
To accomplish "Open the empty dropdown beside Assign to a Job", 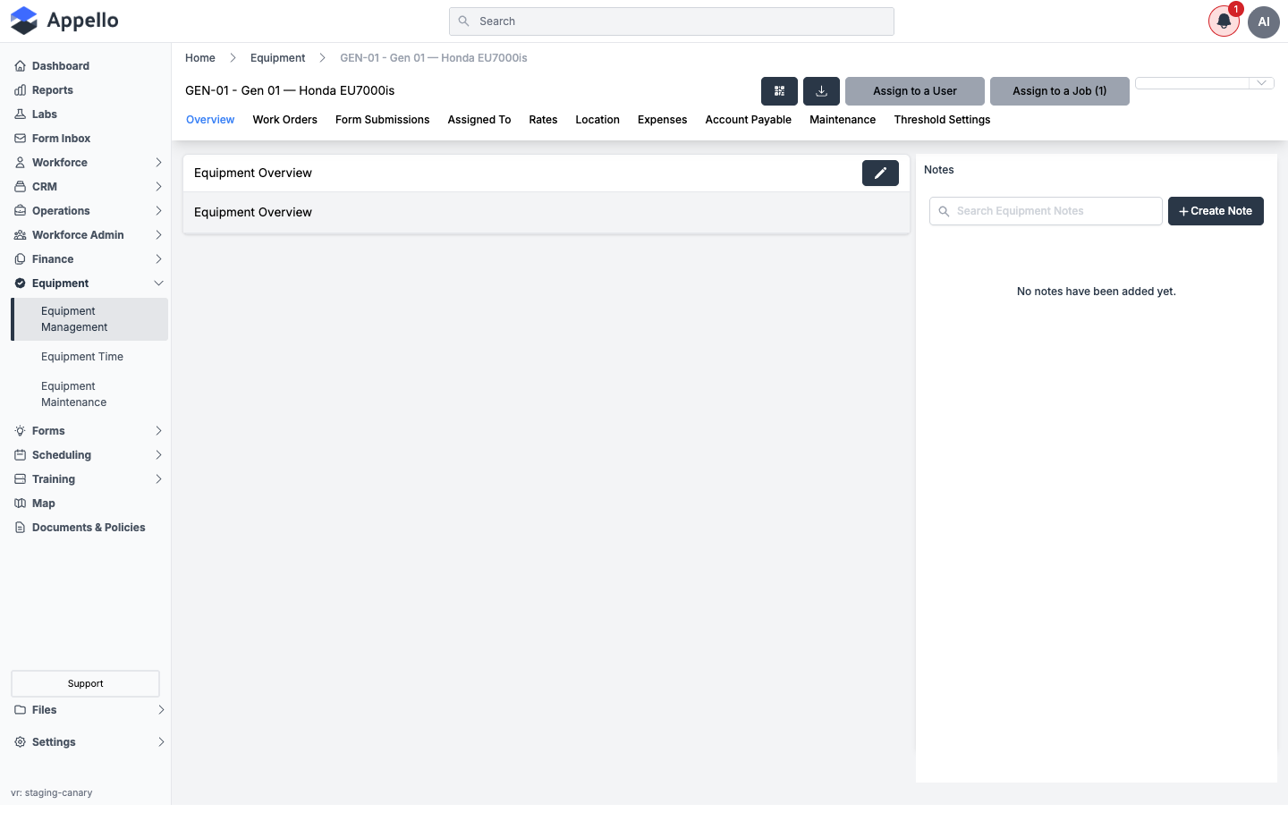I will 1204,83.
